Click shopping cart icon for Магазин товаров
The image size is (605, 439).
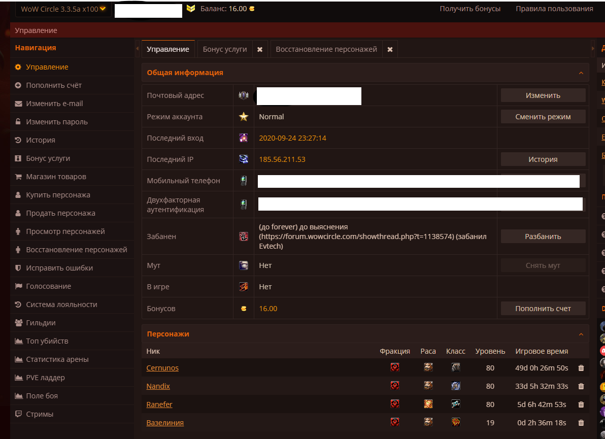pos(18,177)
